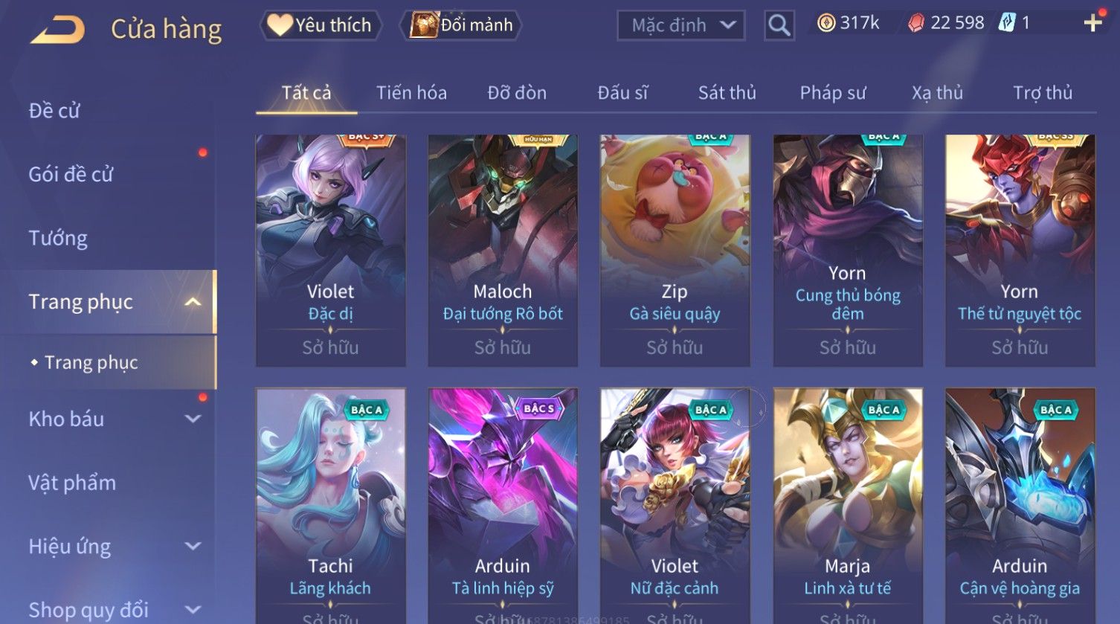The image size is (1120, 624).
Task: Expand the Kho báu sidebar section
Action: click(x=193, y=419)
